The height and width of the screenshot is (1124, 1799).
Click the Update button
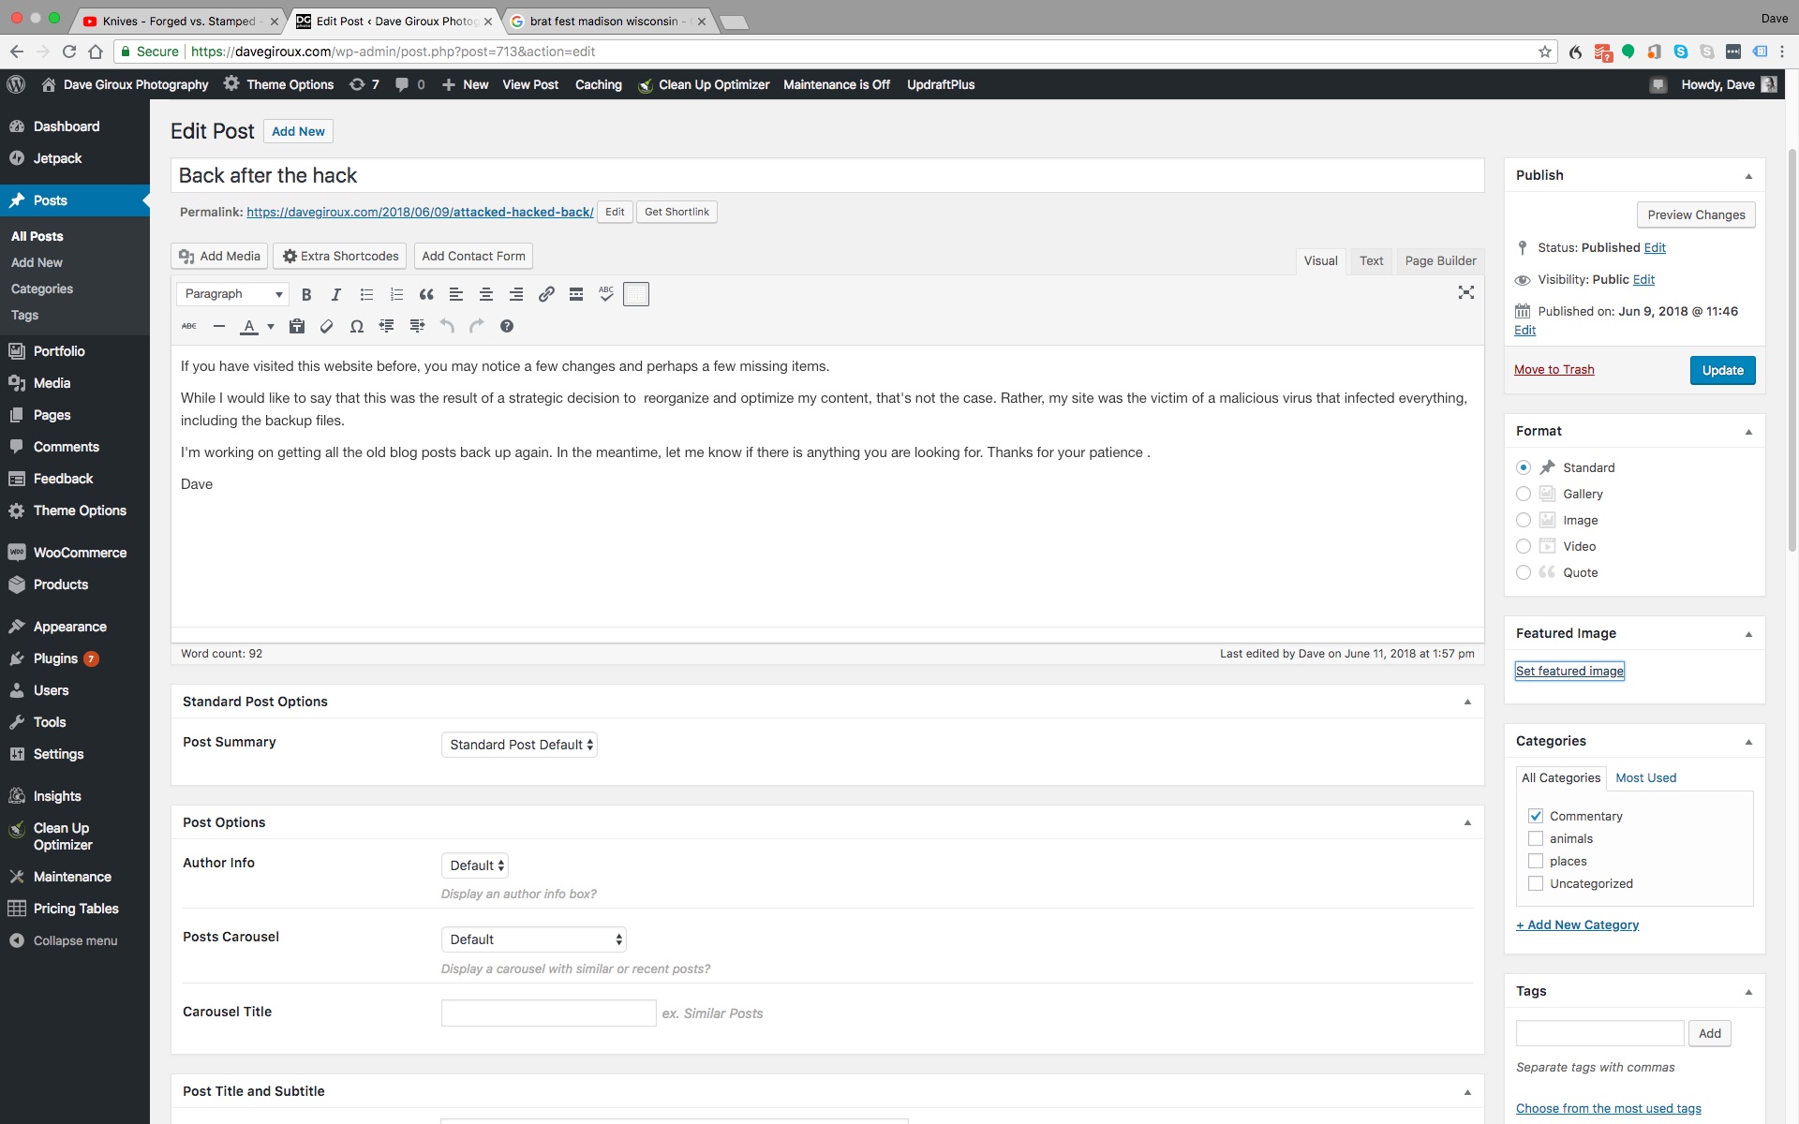[x=1722, y=370]
